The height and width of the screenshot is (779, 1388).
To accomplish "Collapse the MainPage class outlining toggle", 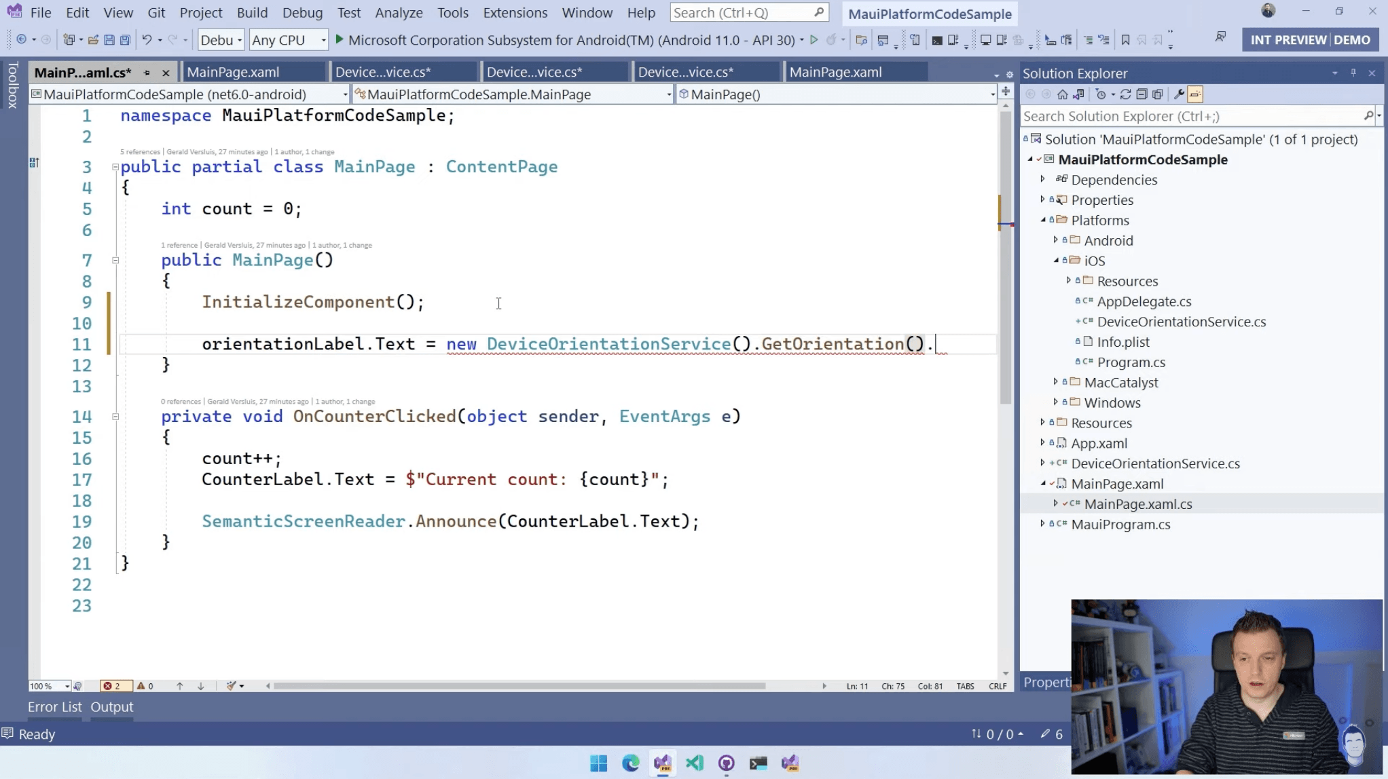I will (115, 167).
